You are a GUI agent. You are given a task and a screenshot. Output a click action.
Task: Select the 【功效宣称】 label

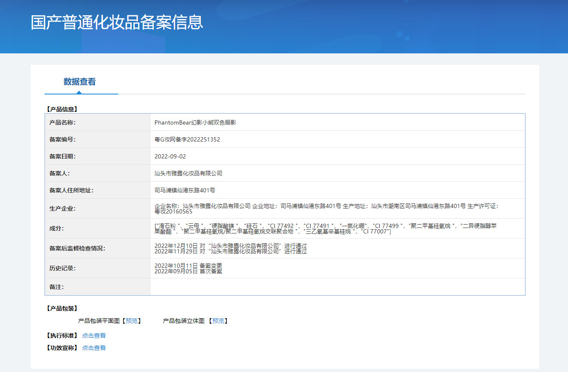(62, 348)
